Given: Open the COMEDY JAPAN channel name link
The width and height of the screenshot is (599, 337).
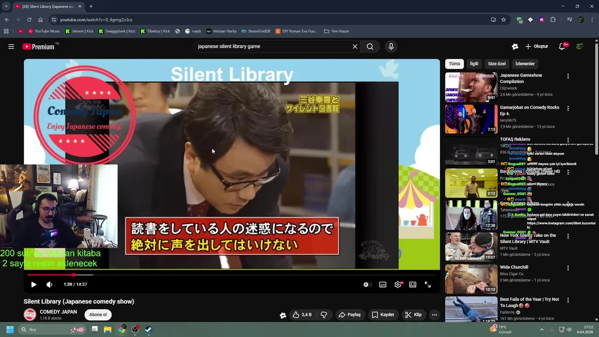Looking at the screenshot, I should click(58, 312).
